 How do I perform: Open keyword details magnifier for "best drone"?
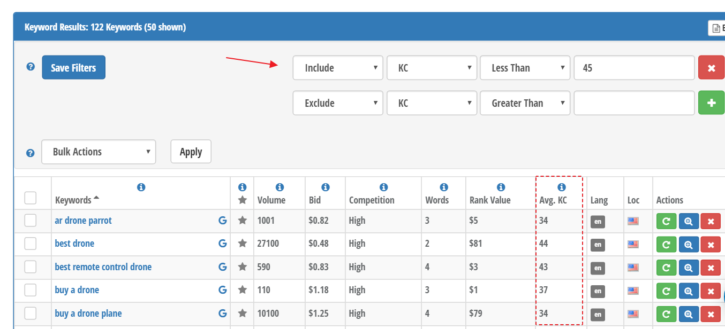[x=689, y=244]
